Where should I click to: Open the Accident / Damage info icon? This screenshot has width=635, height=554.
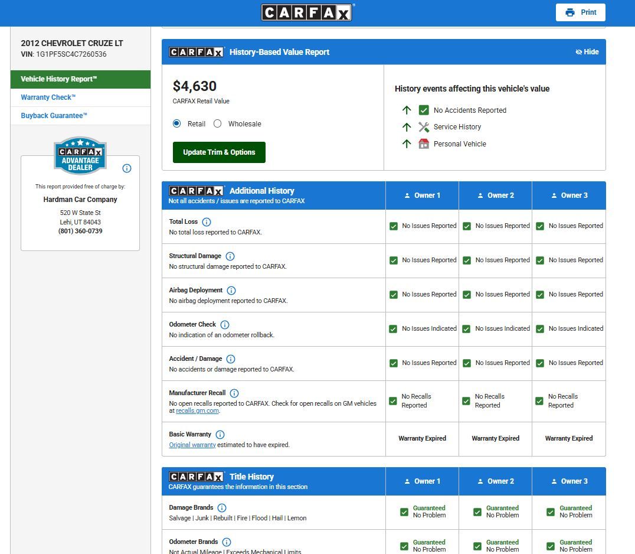tap(231, 359)
